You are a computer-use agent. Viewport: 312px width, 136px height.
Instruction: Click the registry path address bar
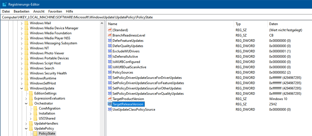(156, 17)
